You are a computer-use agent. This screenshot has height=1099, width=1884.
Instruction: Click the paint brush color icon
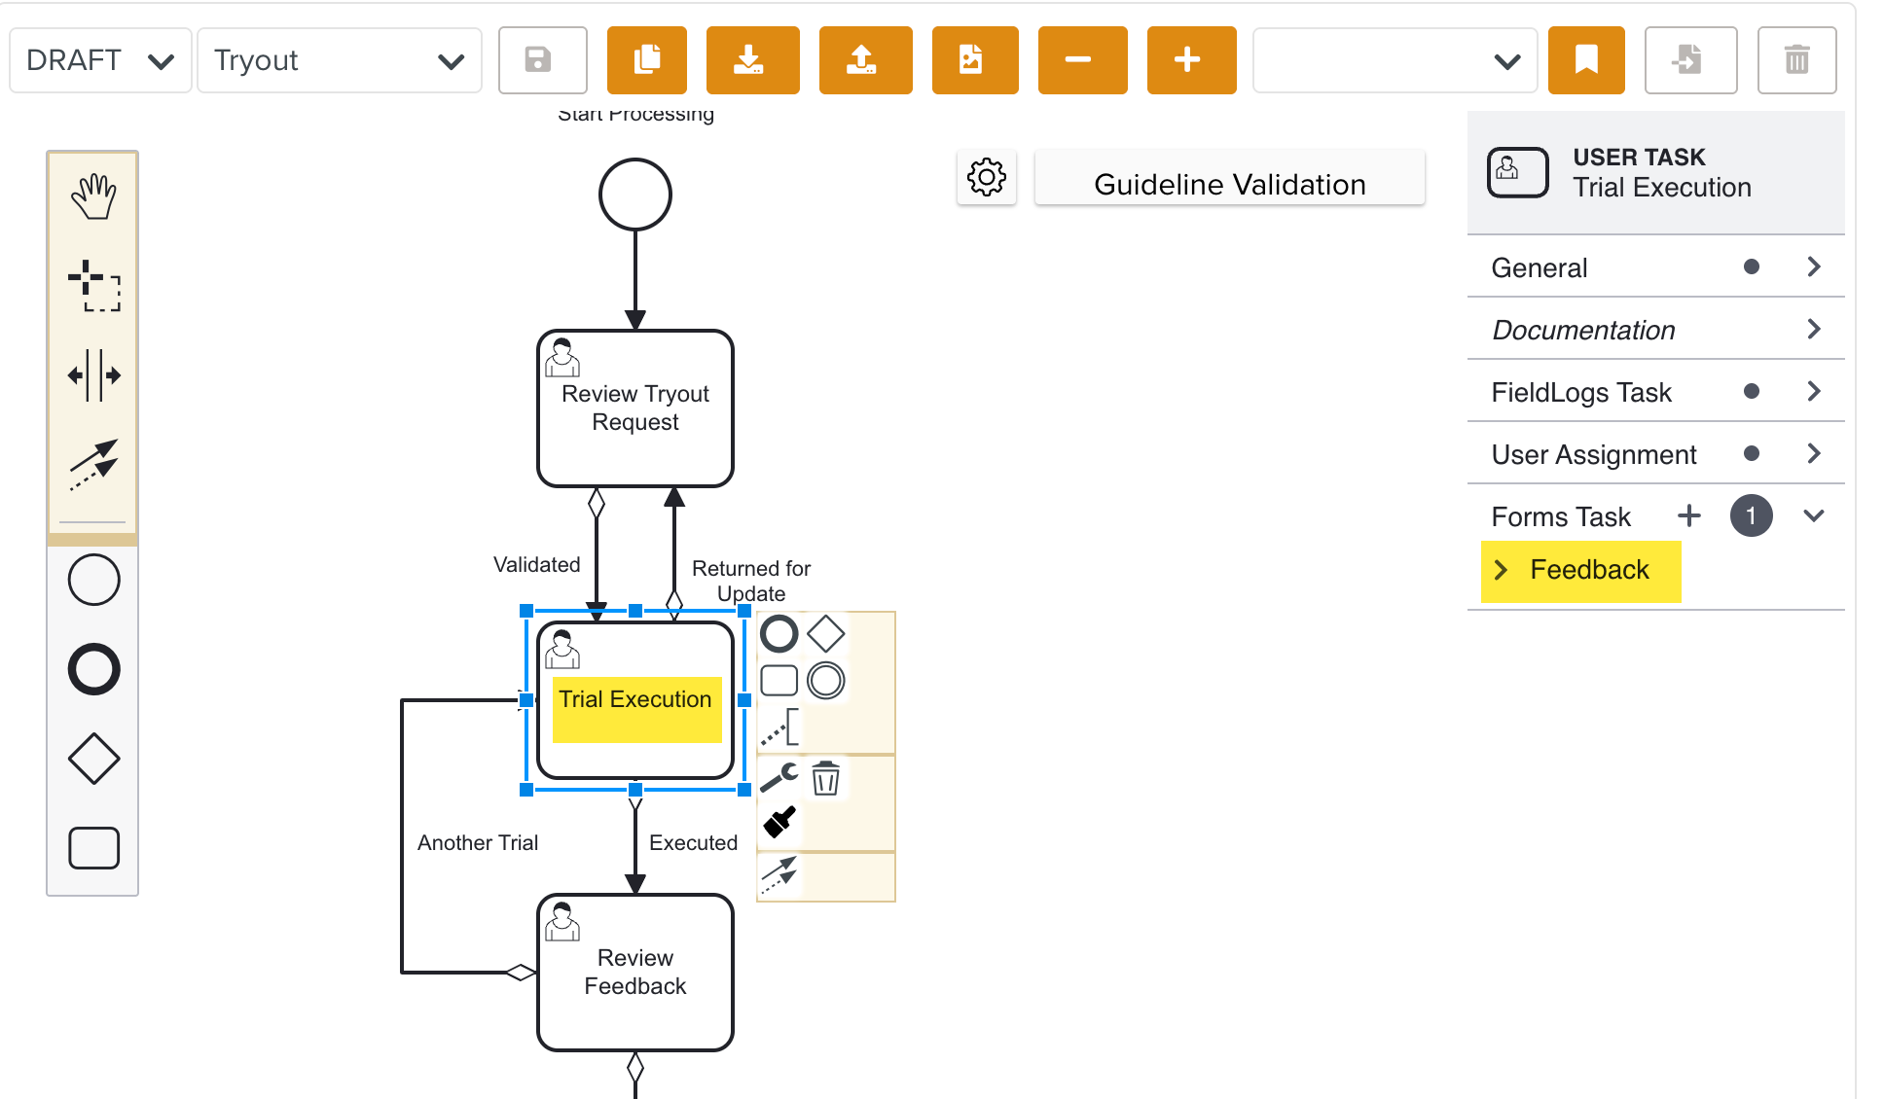click(x=779, y=822)
